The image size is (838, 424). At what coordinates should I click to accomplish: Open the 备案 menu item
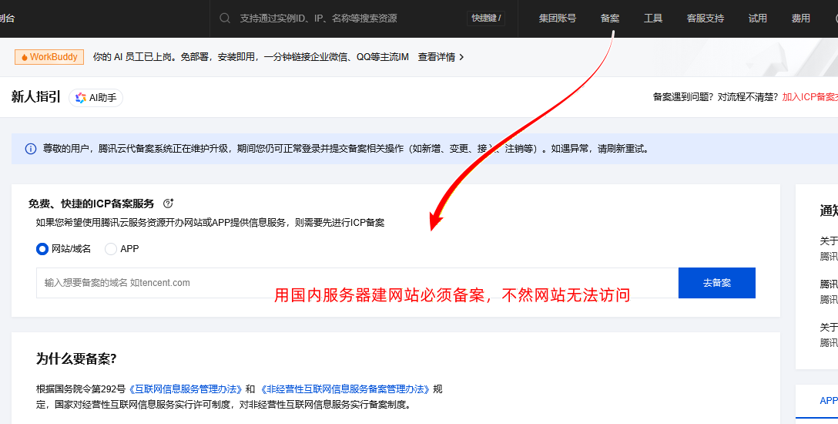pyautogui.click(x=609, y=18)
